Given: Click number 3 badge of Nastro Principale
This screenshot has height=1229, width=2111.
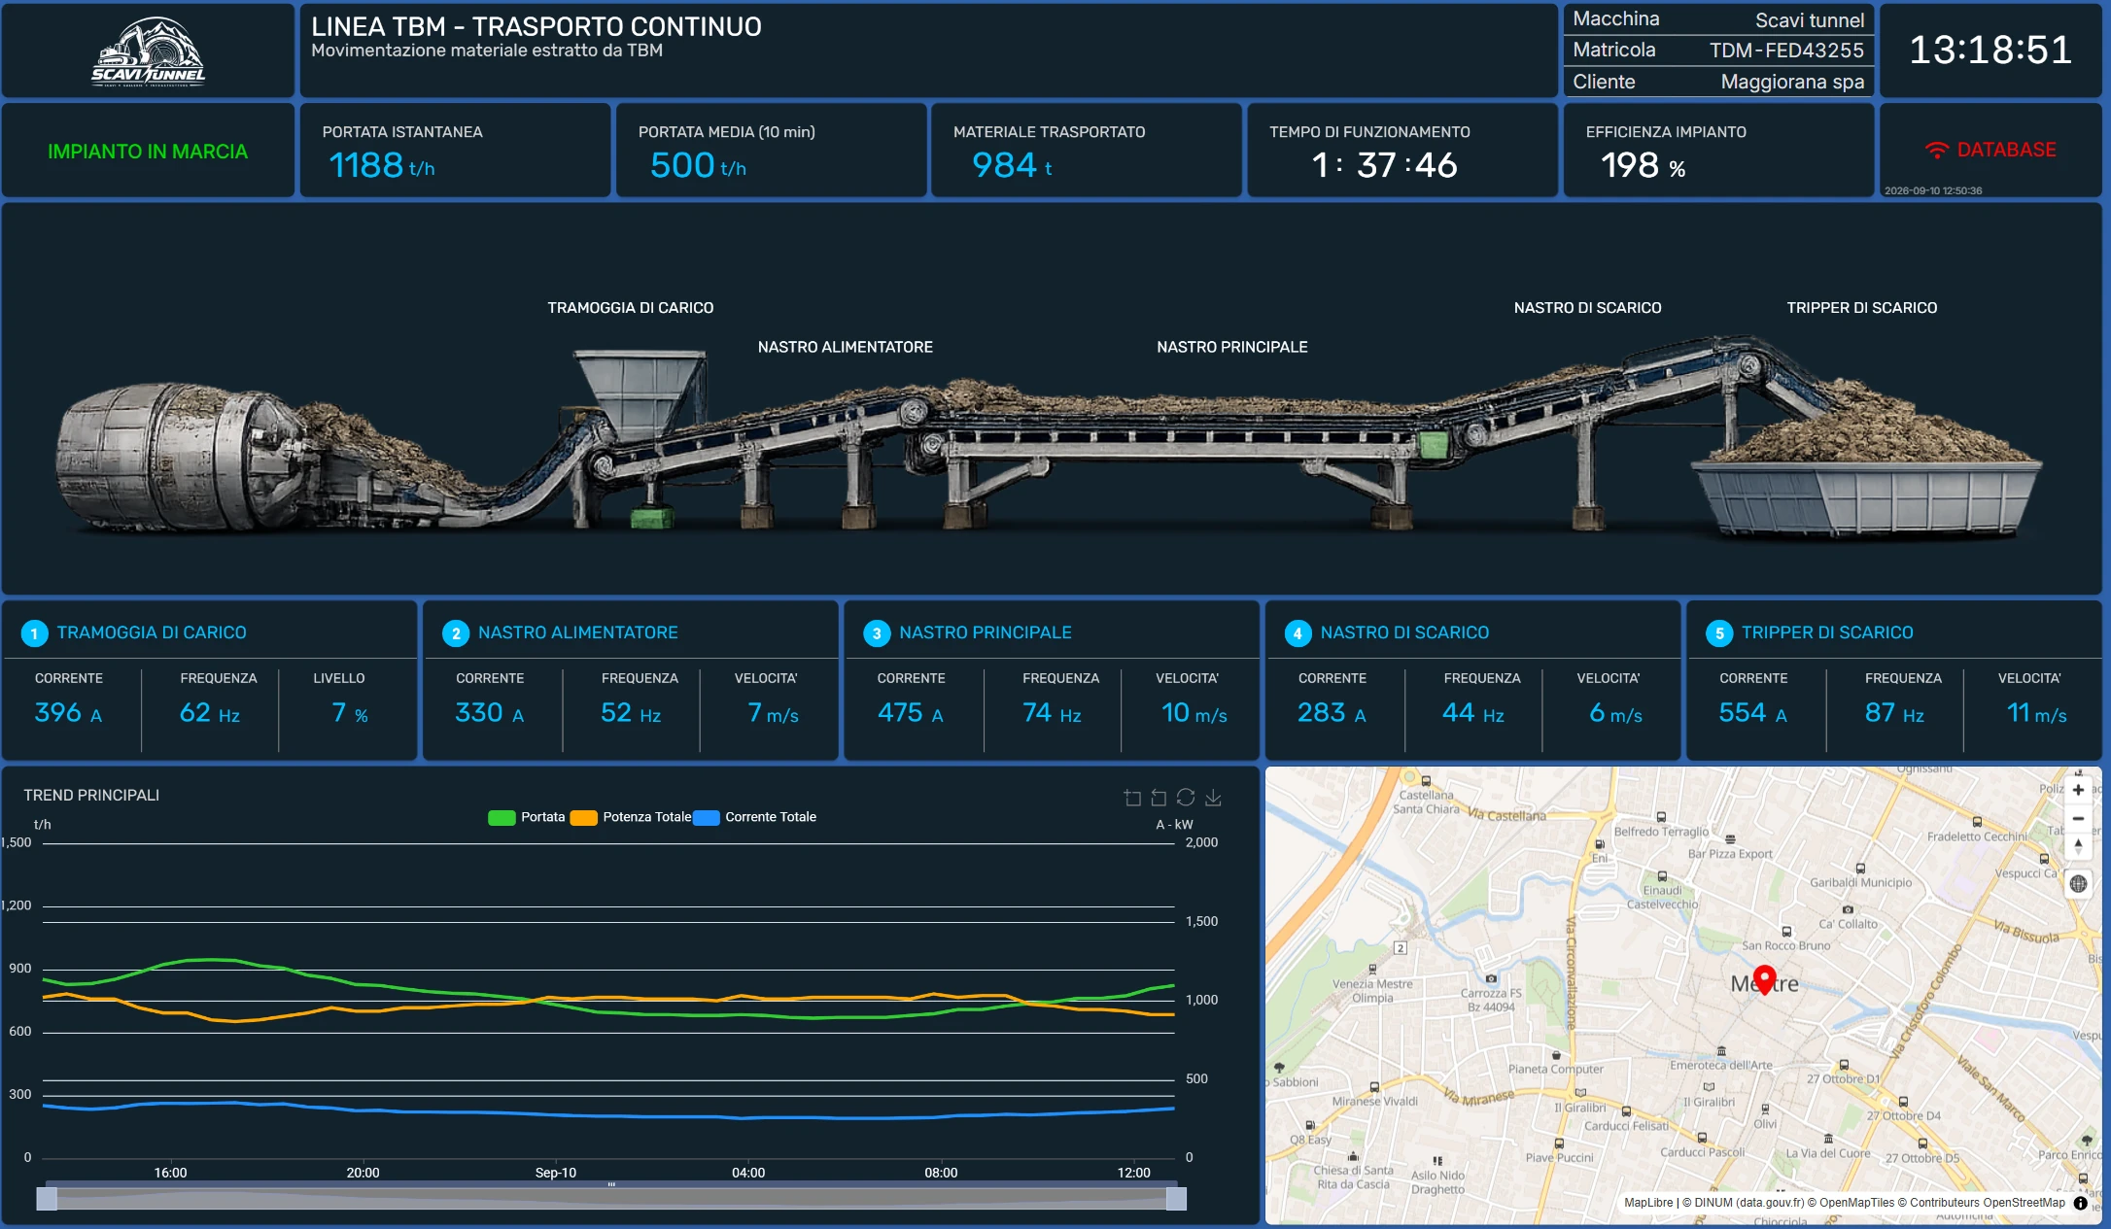Looking at the screenshot, I should (x=877, y=633).
